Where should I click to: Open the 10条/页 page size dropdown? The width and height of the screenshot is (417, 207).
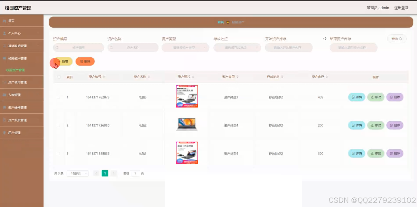[x=77, y=173]
